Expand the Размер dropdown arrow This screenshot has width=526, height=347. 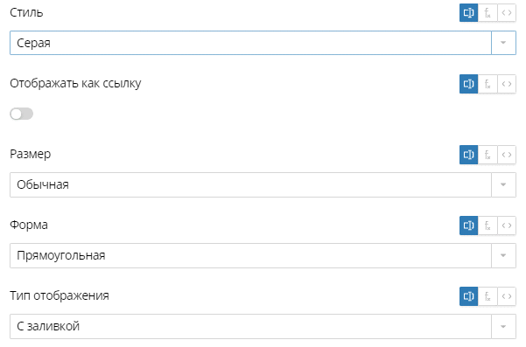(x=503, y=185)
